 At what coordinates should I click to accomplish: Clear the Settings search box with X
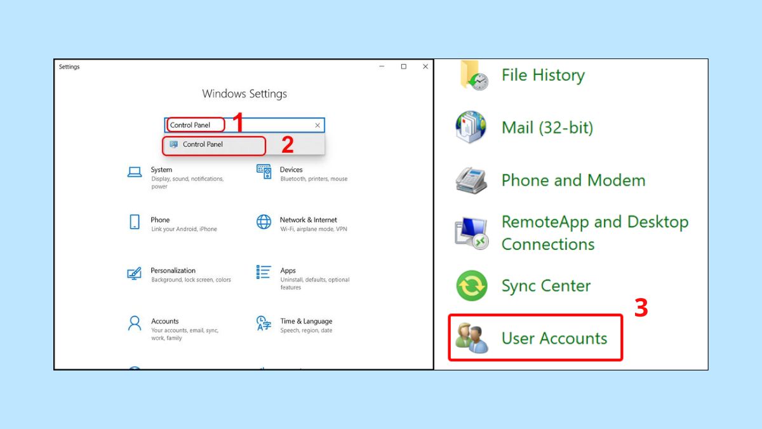317,125
